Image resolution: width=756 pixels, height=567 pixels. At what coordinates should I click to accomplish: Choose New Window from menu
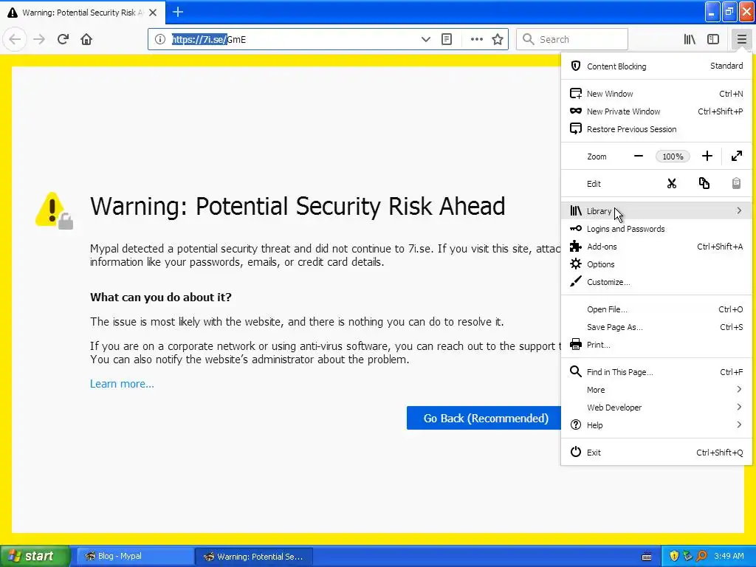[656, 94]
